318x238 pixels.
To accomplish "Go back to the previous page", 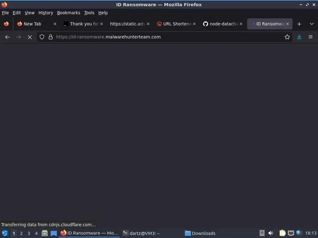I will tap(7, 37).
